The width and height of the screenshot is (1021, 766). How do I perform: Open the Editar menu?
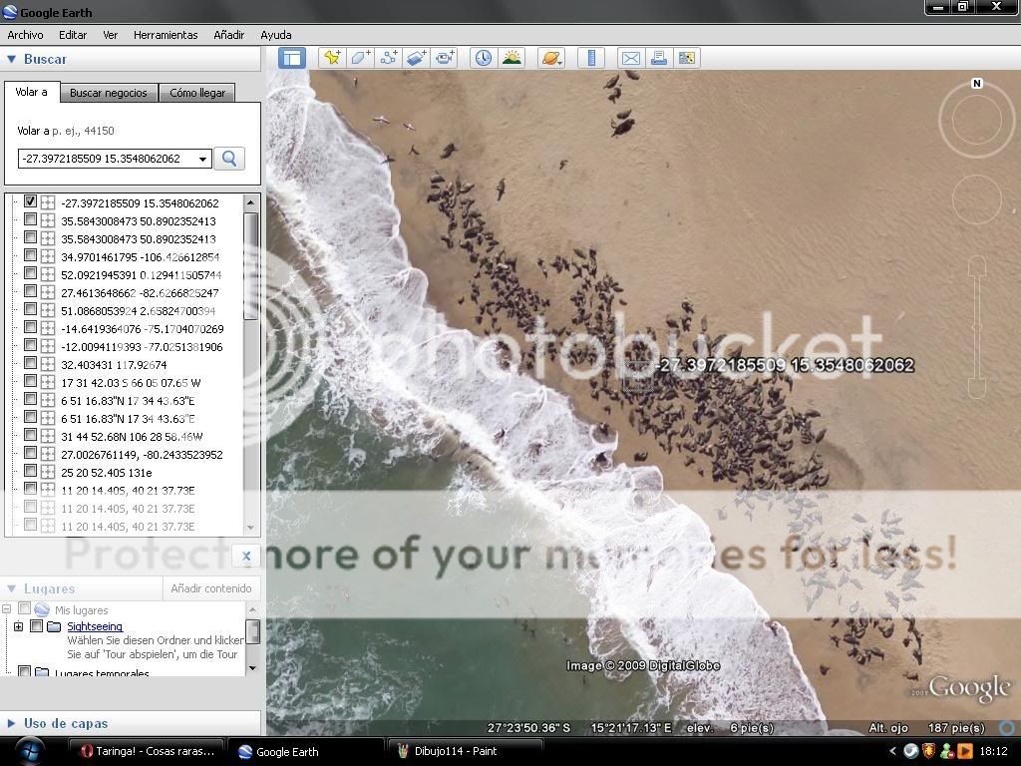[x=72, y=35]
